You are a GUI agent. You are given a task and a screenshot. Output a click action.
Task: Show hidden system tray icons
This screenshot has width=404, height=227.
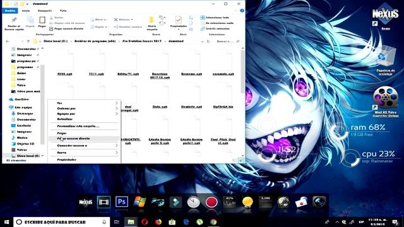[336, 222]
